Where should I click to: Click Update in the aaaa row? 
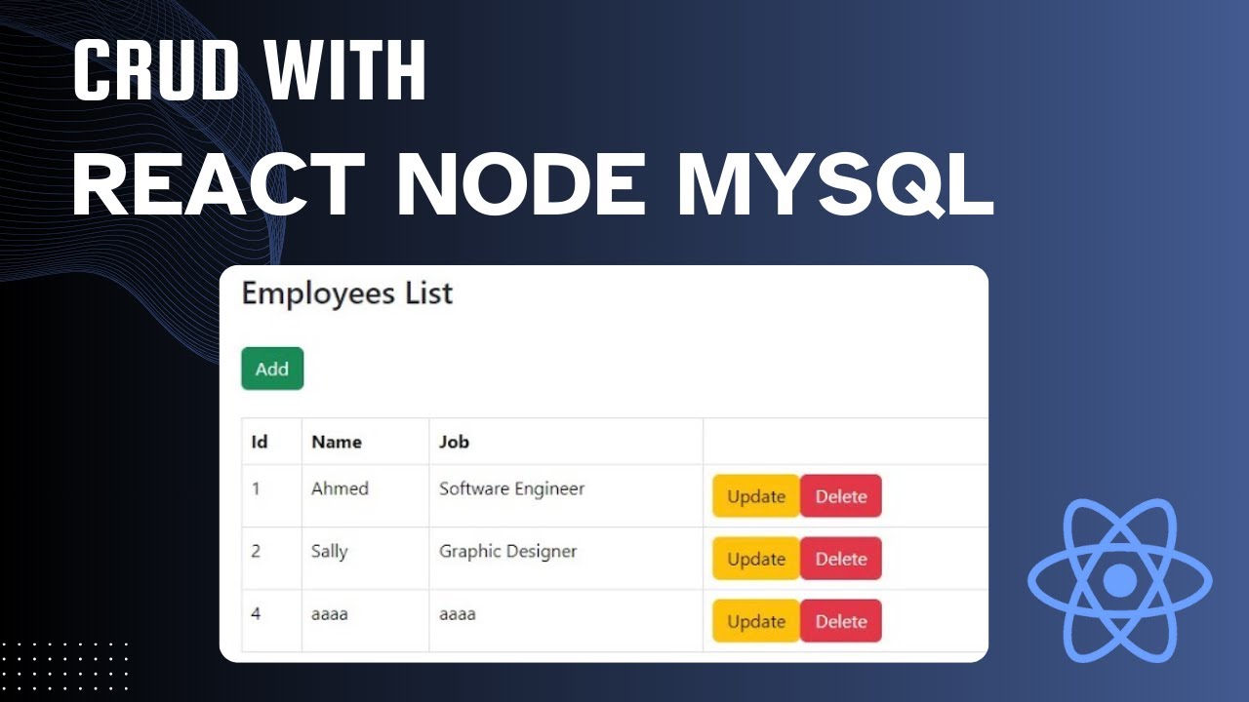(756, 621)
